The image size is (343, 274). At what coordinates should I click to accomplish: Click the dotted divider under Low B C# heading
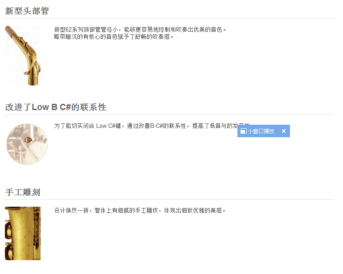click(x=170, y=115)
